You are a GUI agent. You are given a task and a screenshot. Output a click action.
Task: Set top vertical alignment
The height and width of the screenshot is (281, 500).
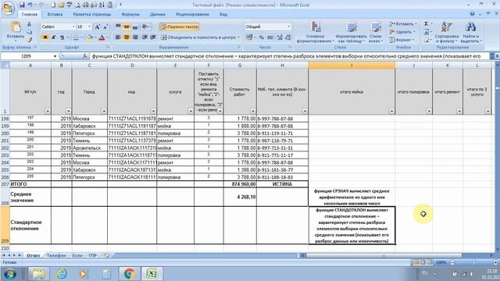point(118,27)
